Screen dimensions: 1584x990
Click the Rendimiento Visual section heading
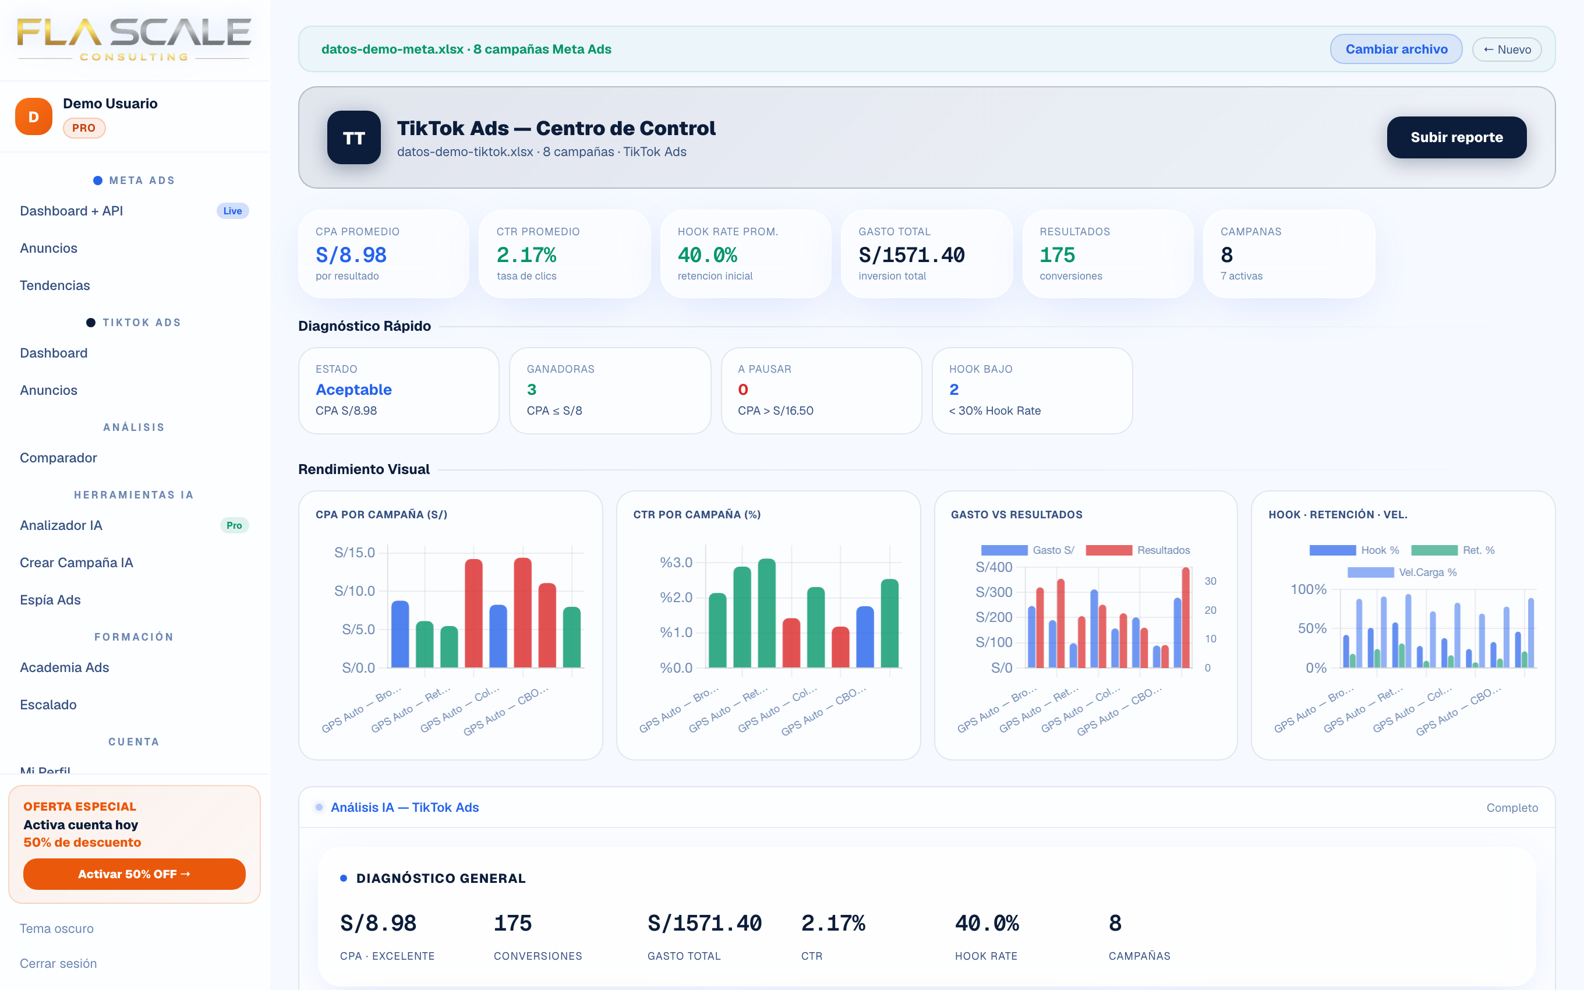click(x=364, y=469)
